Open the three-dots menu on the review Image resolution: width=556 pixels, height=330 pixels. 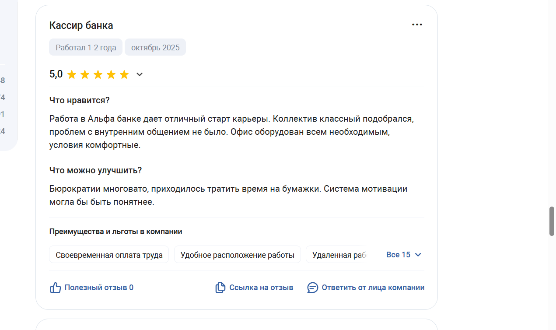coord(417,25)
